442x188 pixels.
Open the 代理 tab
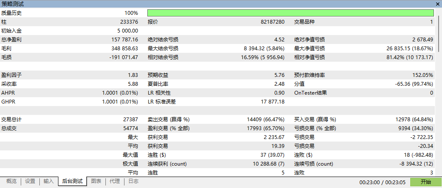click(115, 182)
